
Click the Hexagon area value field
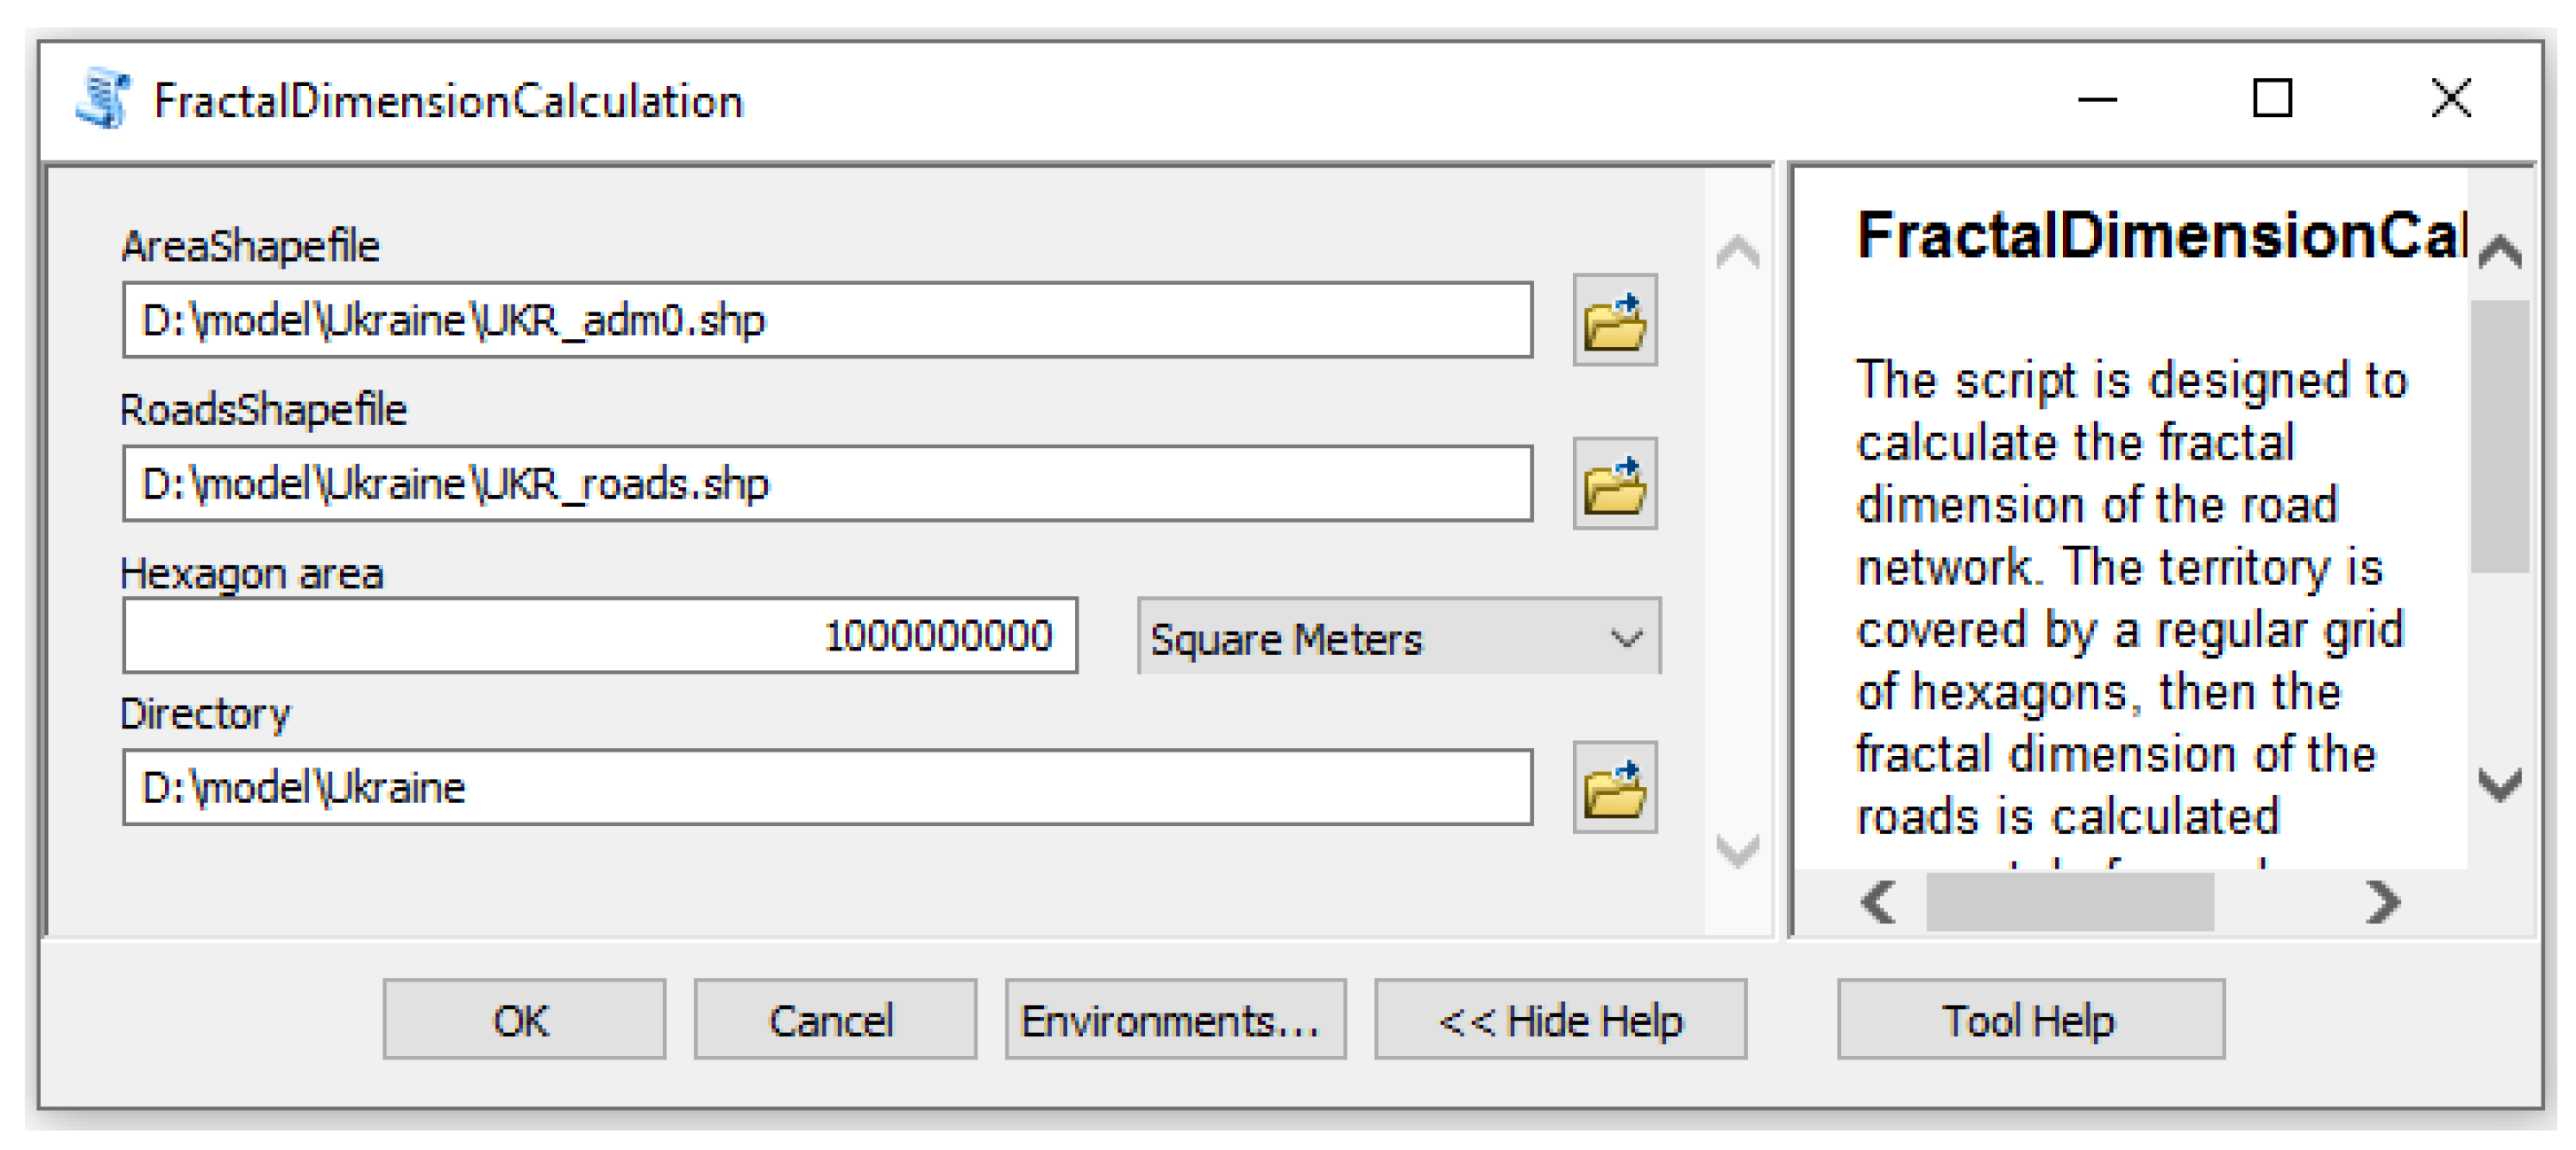(599, 636)
